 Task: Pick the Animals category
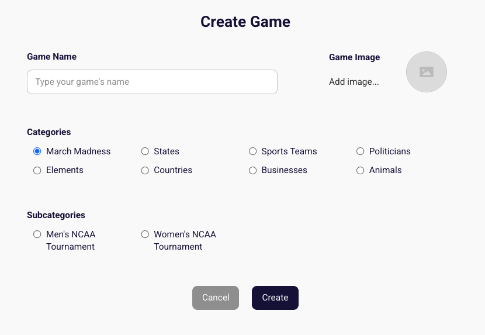click(361, 170)
